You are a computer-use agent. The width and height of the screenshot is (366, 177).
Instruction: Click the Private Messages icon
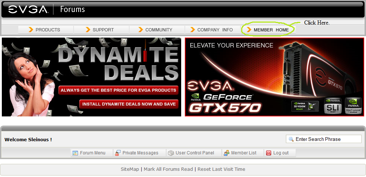tap(117, 153)
